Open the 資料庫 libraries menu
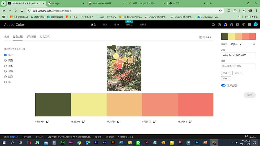Image resolution: width=260 pixels, height=146 pixels. (143, 24)
